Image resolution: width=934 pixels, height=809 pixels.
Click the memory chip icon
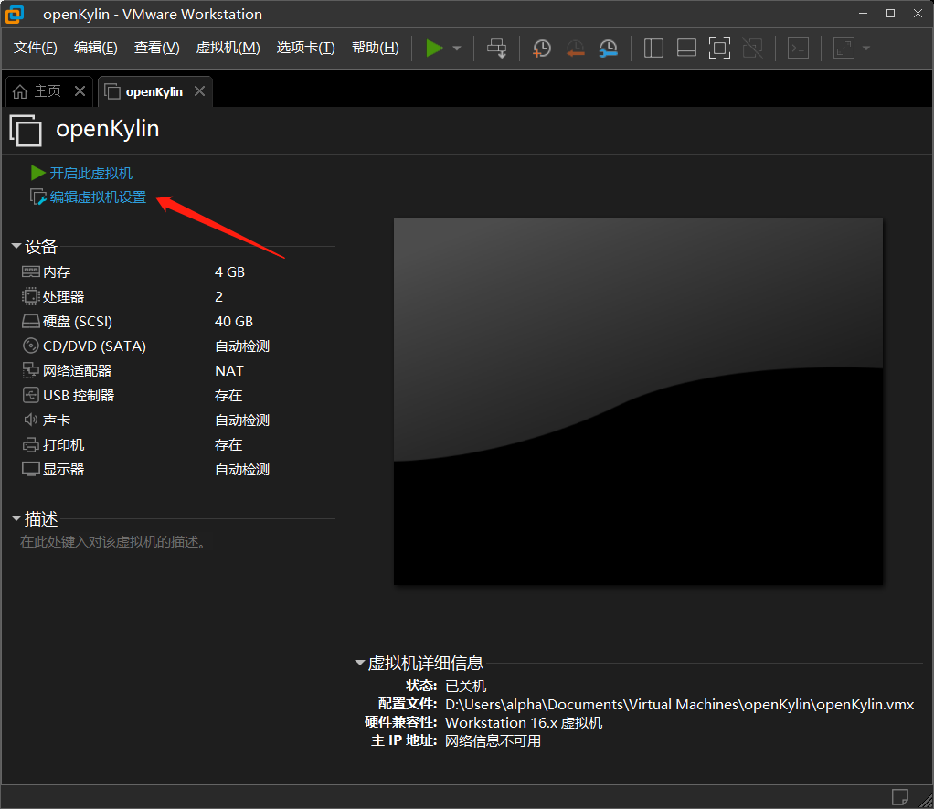(x=31, y=271)
